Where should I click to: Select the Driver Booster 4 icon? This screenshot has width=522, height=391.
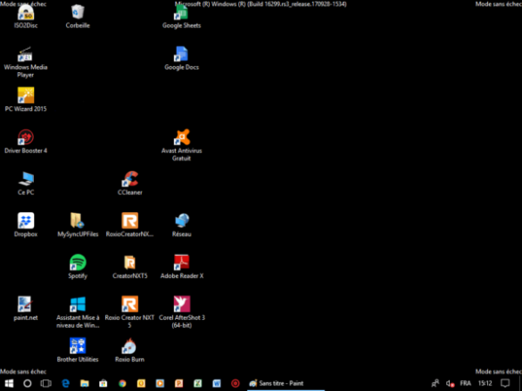pyautogui.click(x=26, y=142)
